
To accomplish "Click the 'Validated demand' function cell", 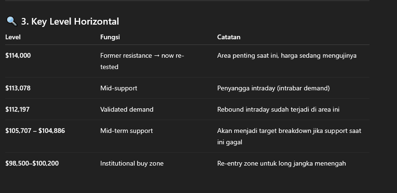I will click(127, 109).
